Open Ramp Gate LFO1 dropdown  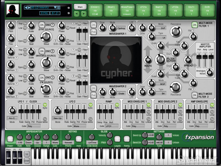coord(112,126)
